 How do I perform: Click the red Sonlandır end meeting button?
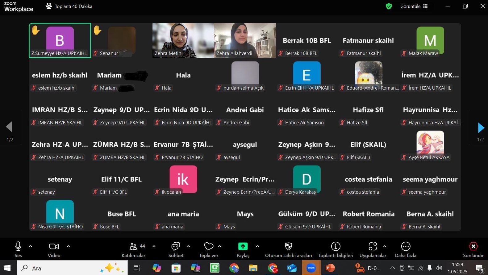coord(473,250)
